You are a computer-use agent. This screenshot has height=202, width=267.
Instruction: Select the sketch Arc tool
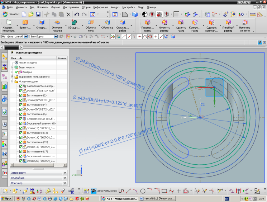click(135, 191)
